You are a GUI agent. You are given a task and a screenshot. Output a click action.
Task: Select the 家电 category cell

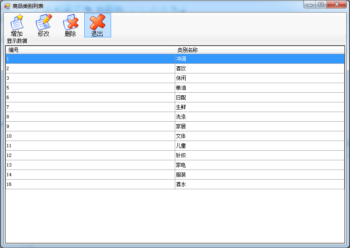[259, 165]
